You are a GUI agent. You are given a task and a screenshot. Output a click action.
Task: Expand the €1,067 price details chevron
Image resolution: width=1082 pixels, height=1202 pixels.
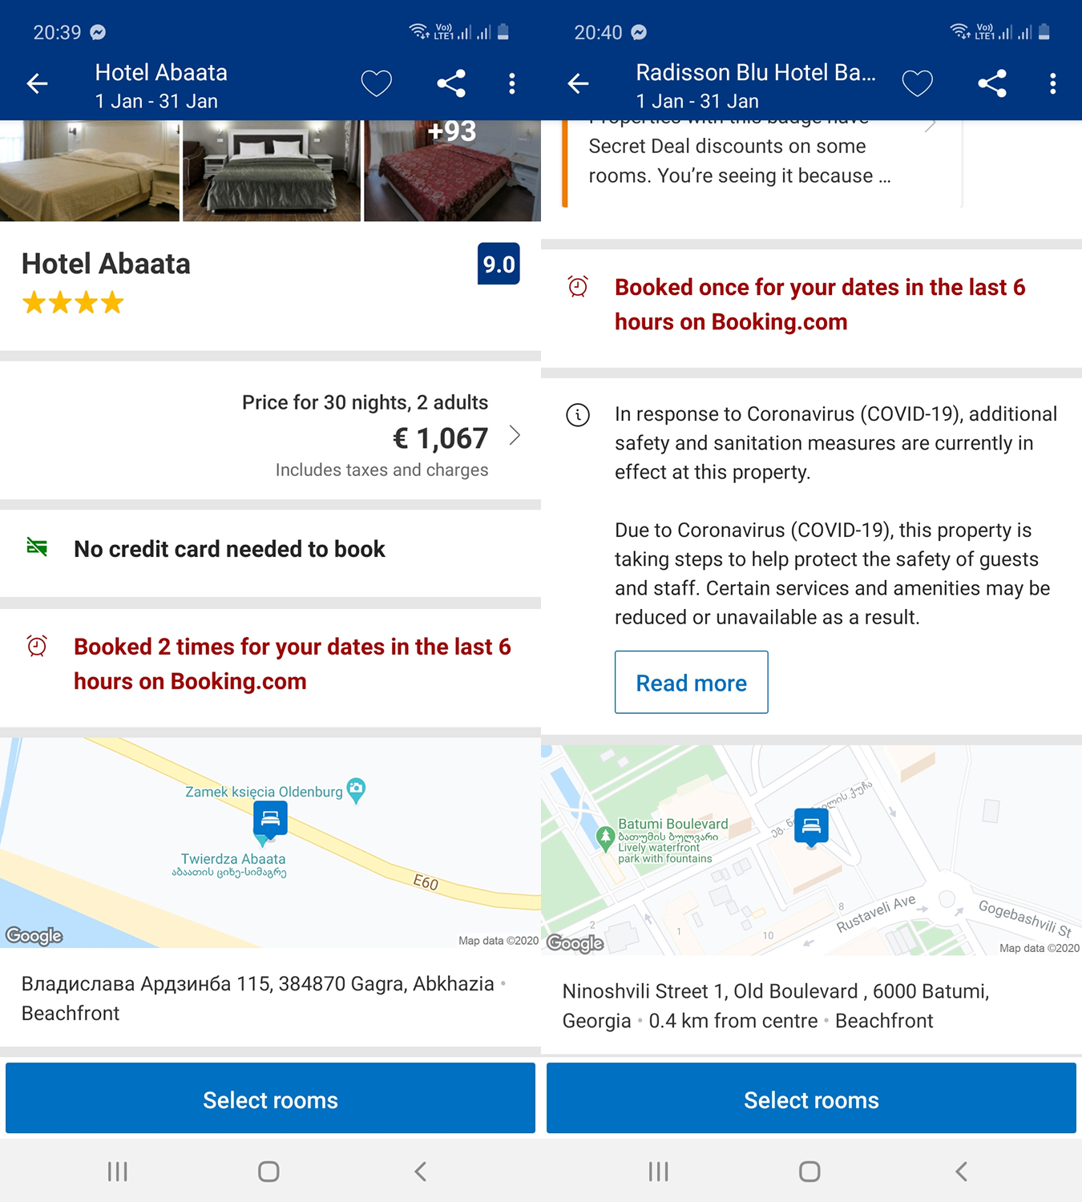tap(515, 435)
